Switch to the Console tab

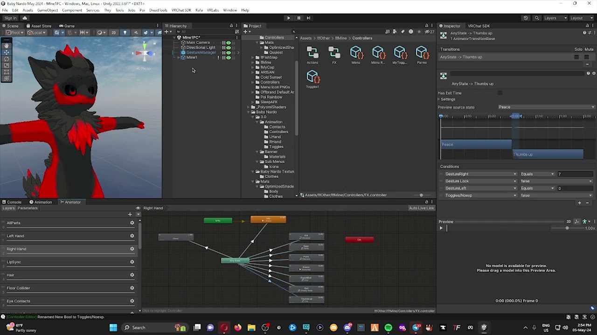tap(12, 202)
